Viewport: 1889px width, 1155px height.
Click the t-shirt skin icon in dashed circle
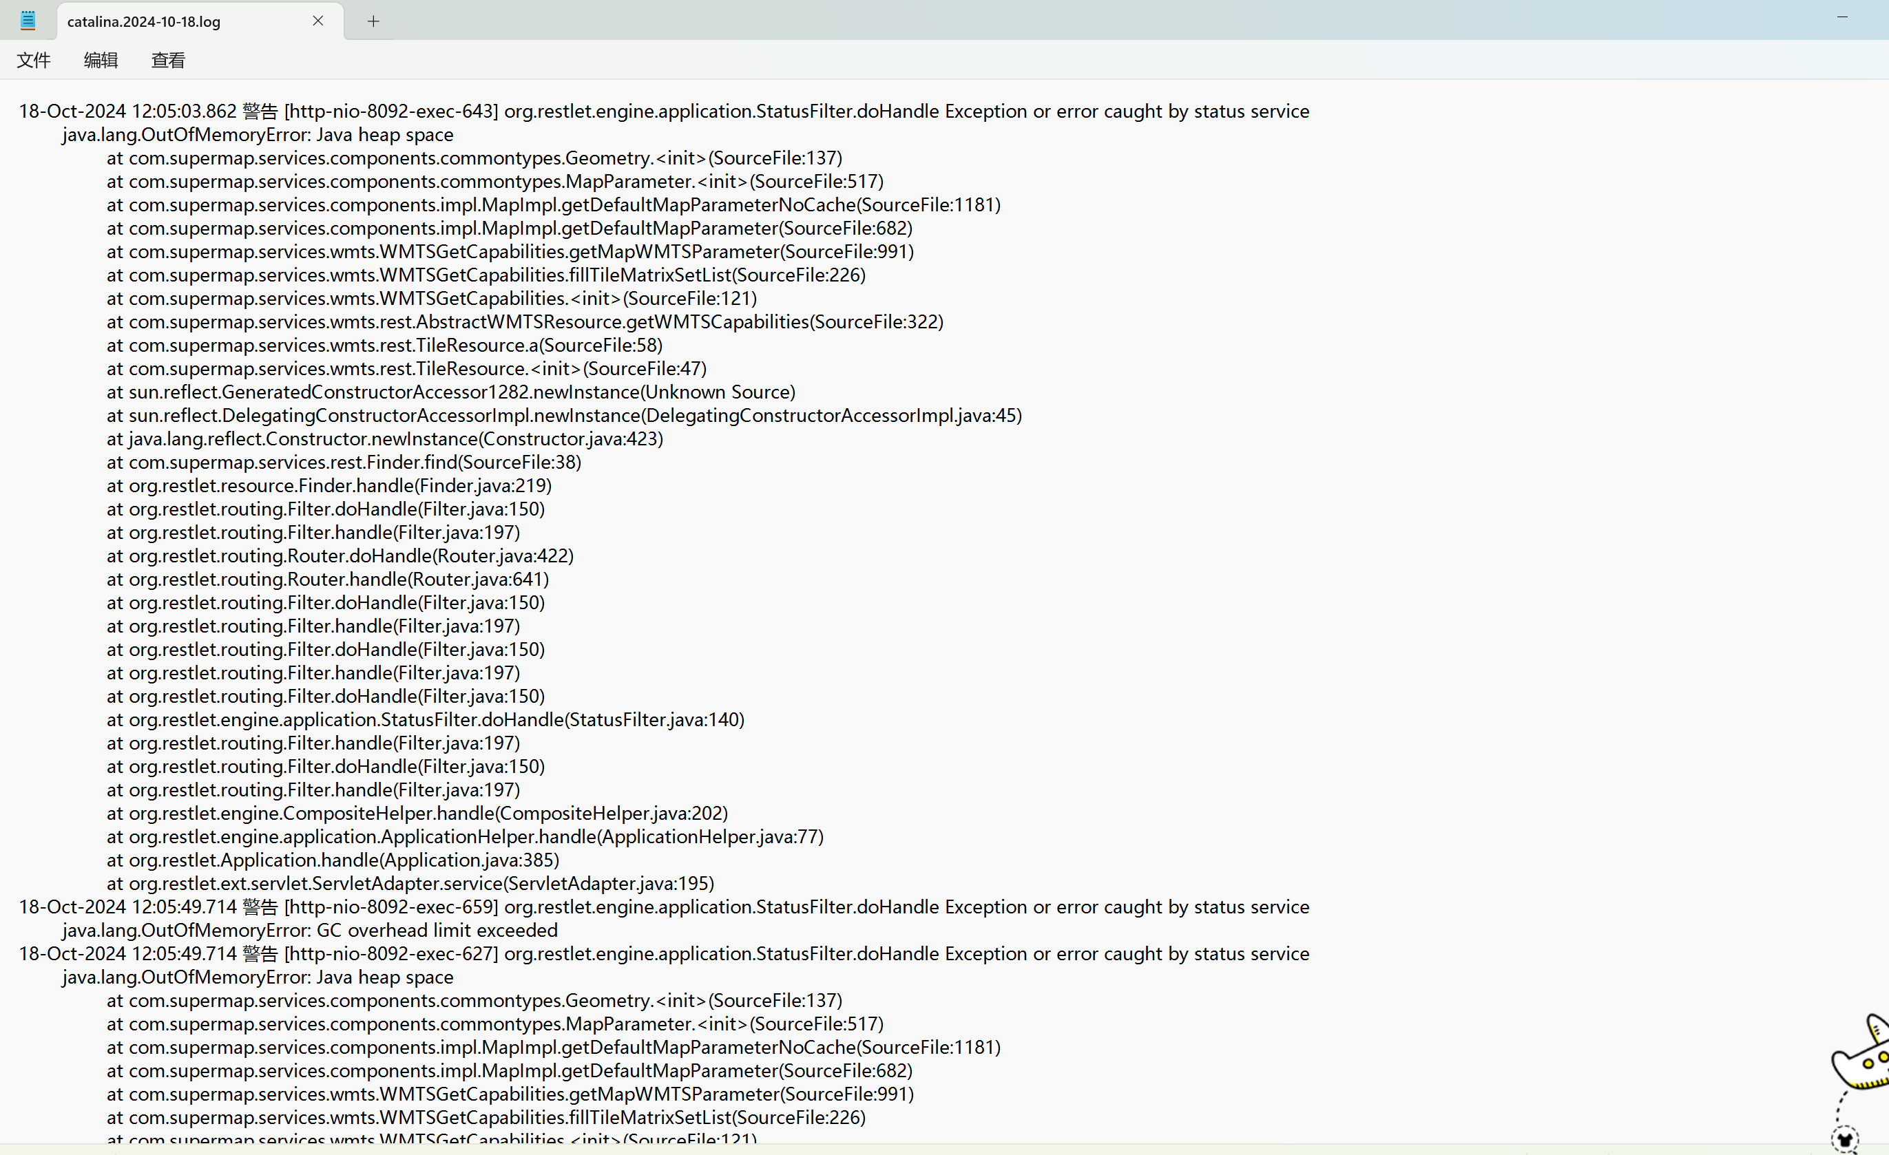coord(1846,1139)
